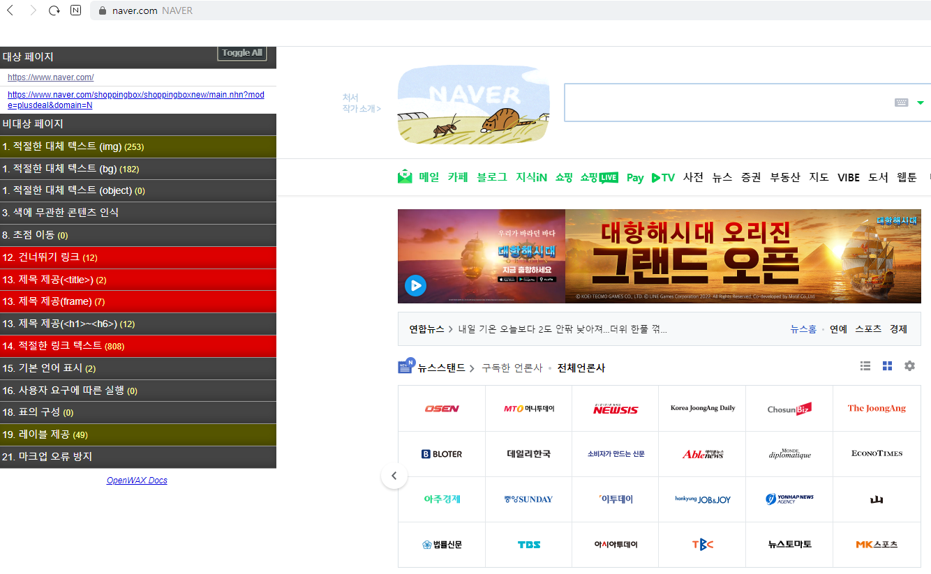Open the https://www.naver.com/ target link

pyautogui.click(x=51, y=77)
